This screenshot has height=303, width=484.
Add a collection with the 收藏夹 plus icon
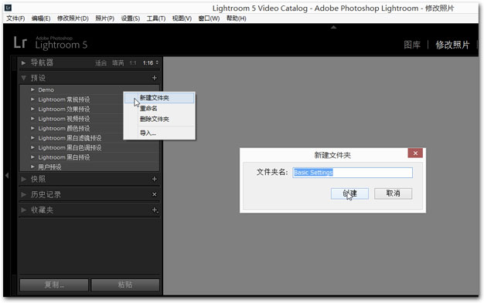155,210
